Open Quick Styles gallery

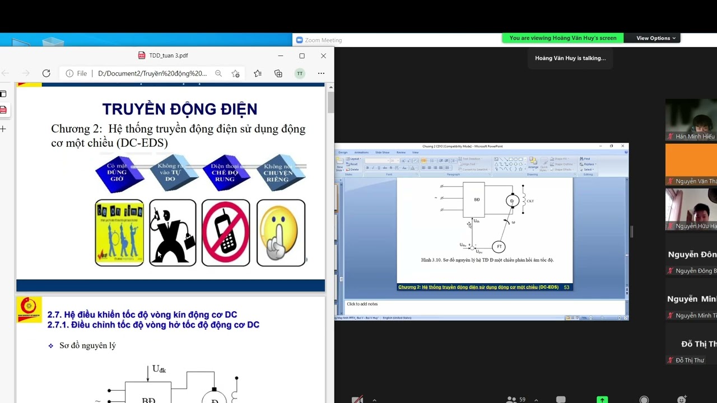[x=544, y=164]
